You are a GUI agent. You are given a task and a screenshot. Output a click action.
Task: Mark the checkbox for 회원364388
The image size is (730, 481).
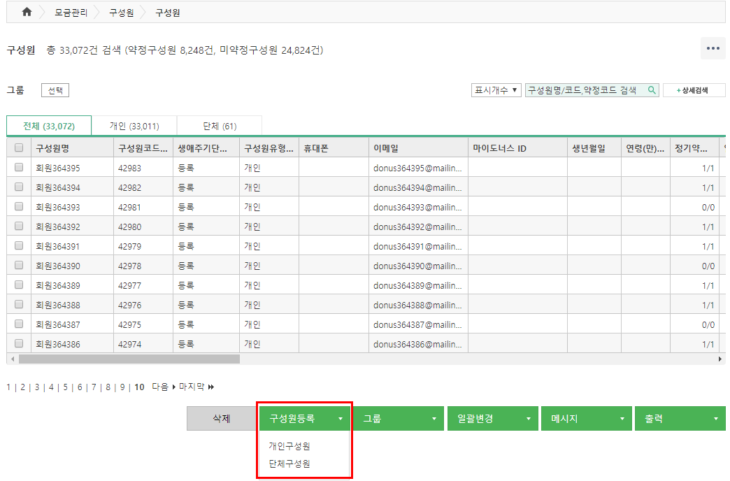[19, 304]
